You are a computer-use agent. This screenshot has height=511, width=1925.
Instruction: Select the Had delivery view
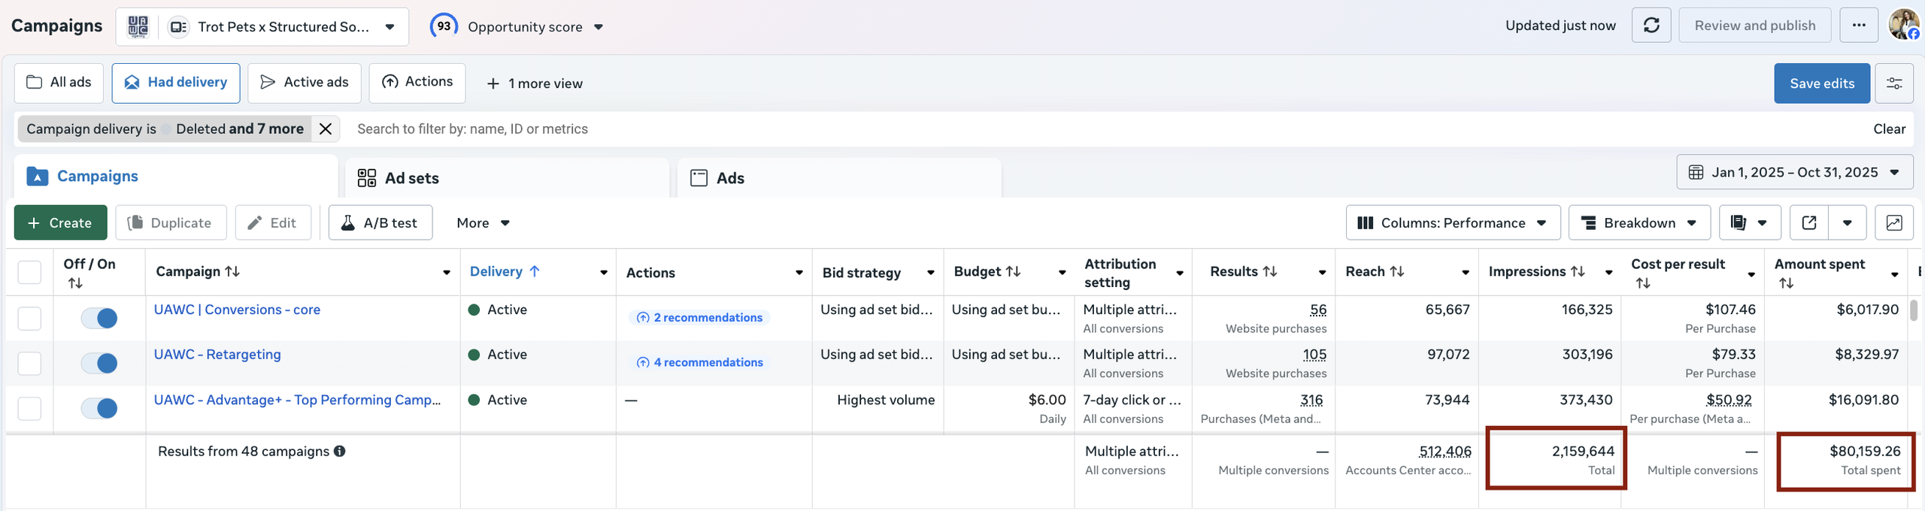coord(176,83)
